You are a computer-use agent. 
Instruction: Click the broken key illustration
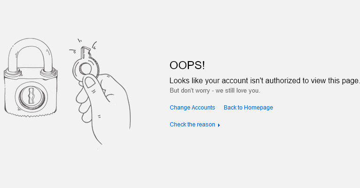86,63
